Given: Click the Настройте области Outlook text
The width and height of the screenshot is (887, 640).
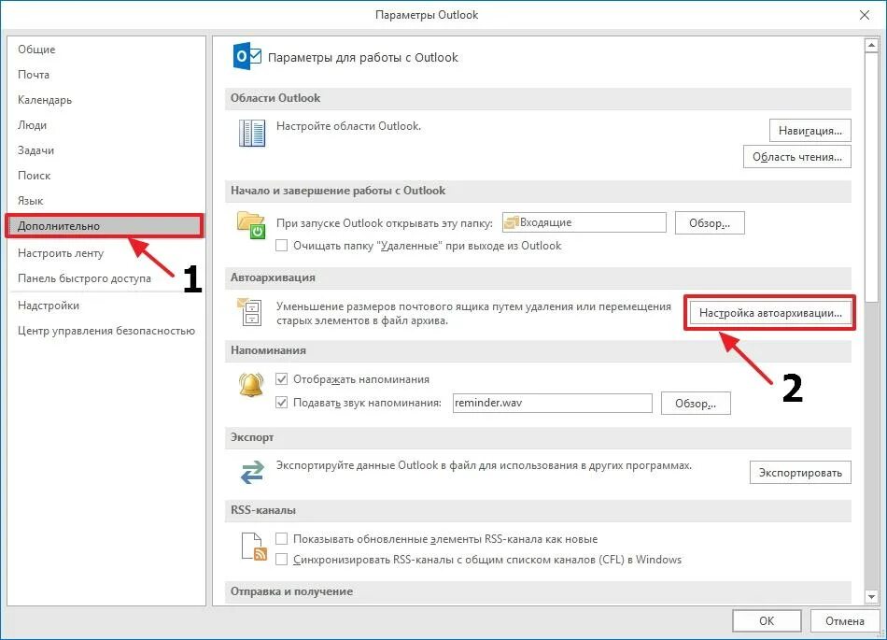Looking at the screenshot, I should [348, 125].
